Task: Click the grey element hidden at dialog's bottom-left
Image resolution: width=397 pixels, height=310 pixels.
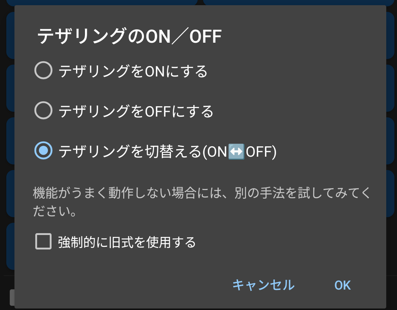Action: point(12,298)
